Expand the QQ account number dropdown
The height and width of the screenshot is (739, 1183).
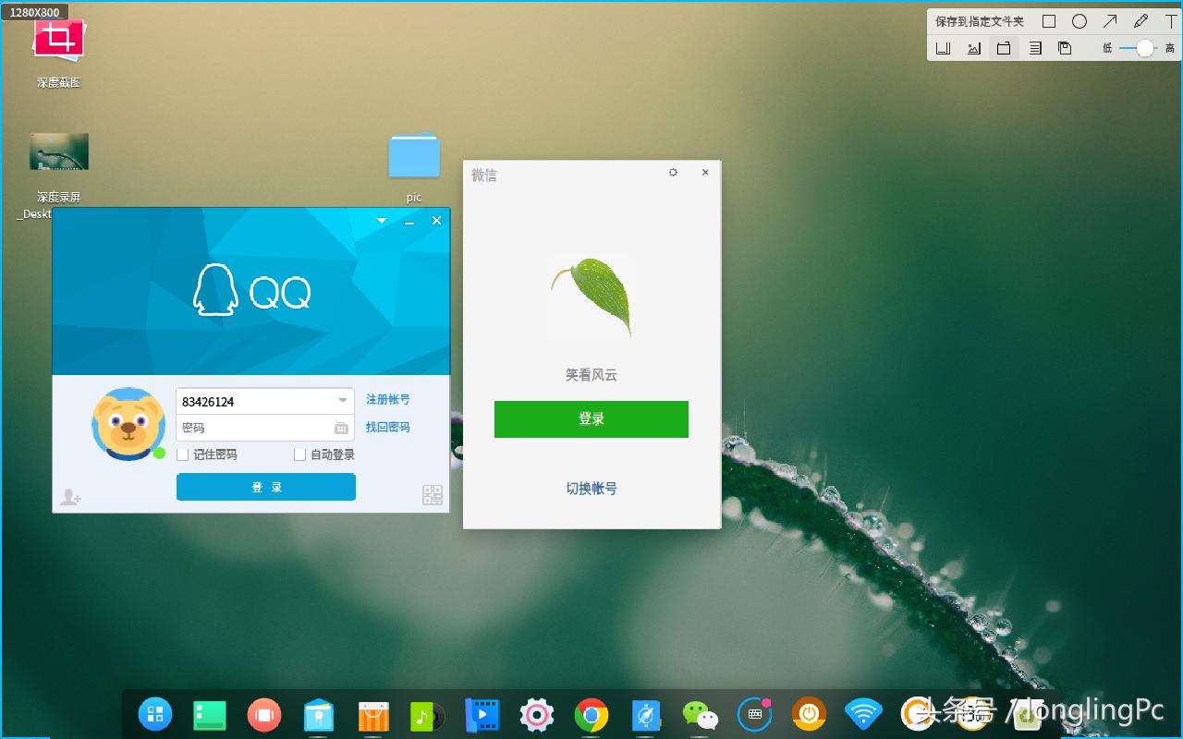click(343, 401)
